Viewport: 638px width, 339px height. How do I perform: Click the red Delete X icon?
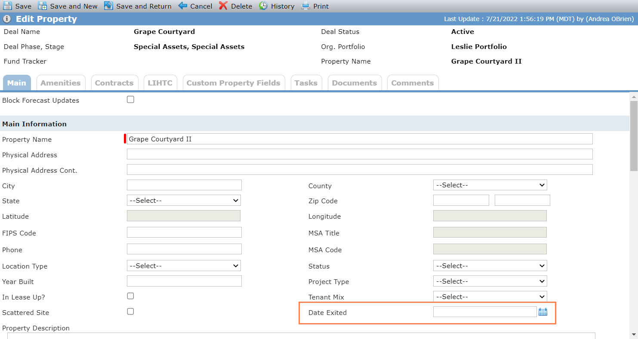[223, 6]
